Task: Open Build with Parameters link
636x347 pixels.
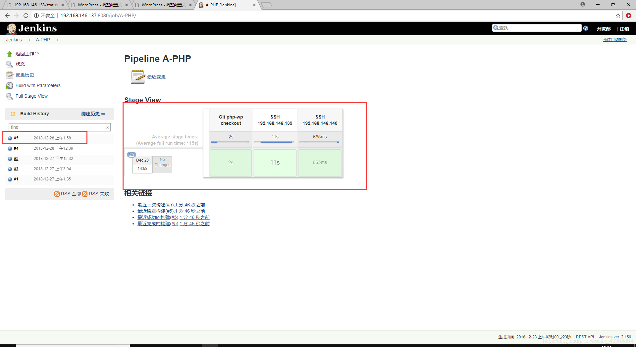Action: click(x=38, y=85)
